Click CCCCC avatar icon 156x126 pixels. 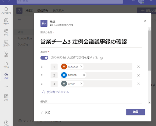point(64,84)
